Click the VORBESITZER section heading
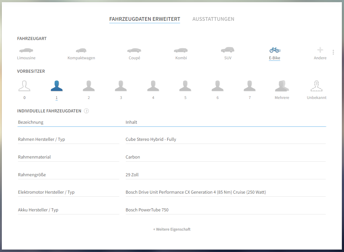Screen dimensions: 344x252 point(31,71)
